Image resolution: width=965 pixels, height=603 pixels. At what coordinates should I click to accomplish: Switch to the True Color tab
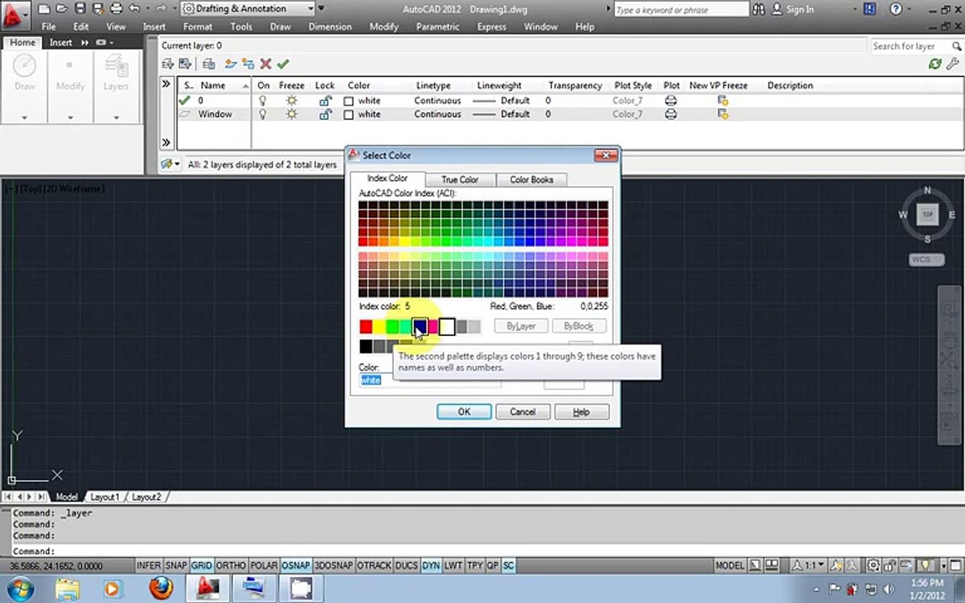pos(460,180)
